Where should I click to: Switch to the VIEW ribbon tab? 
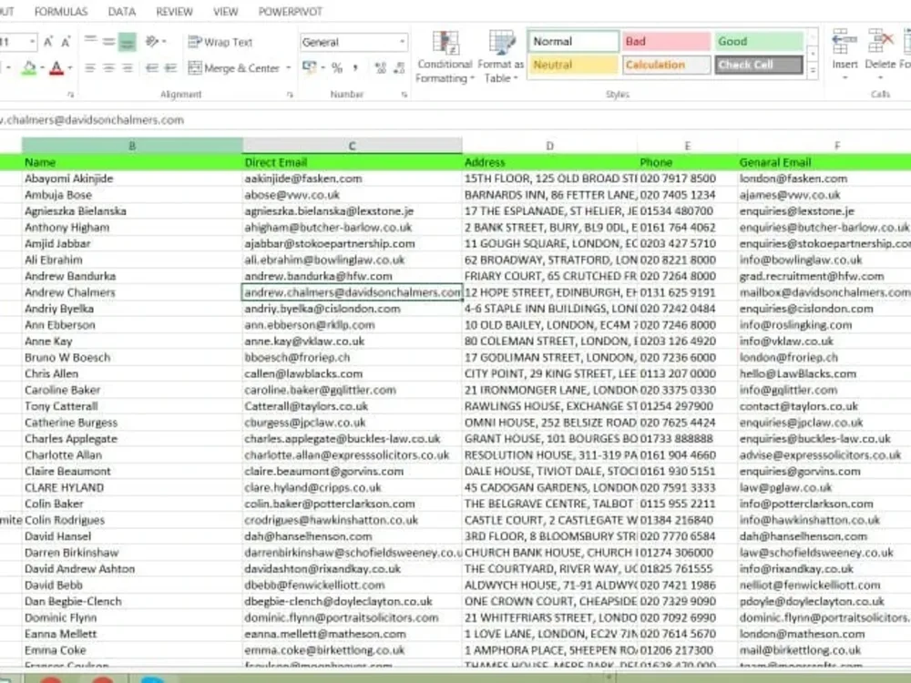225,12
